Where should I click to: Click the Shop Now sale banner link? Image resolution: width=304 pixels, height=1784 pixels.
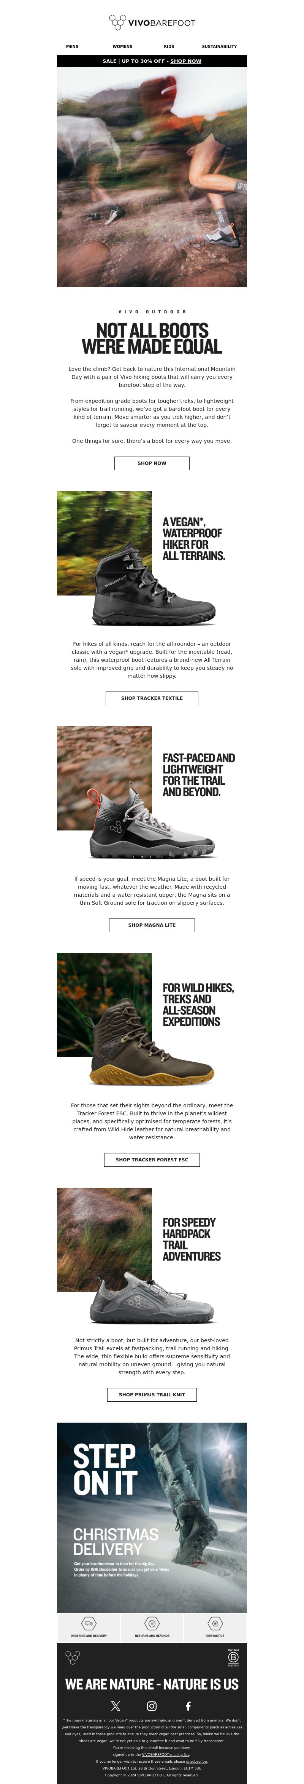(x=186, y=61)
